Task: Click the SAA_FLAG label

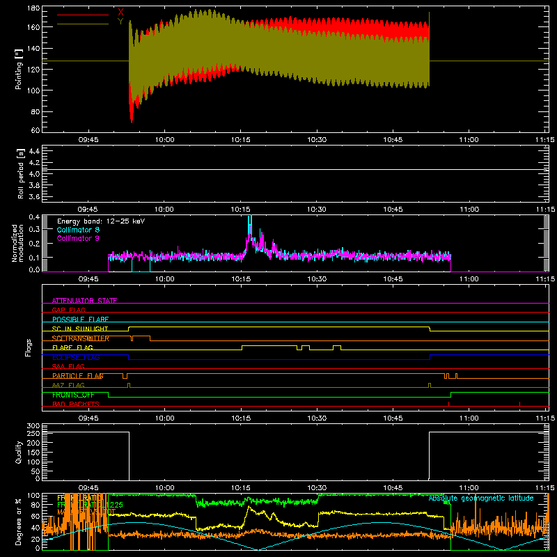Action: coord(68,366)
